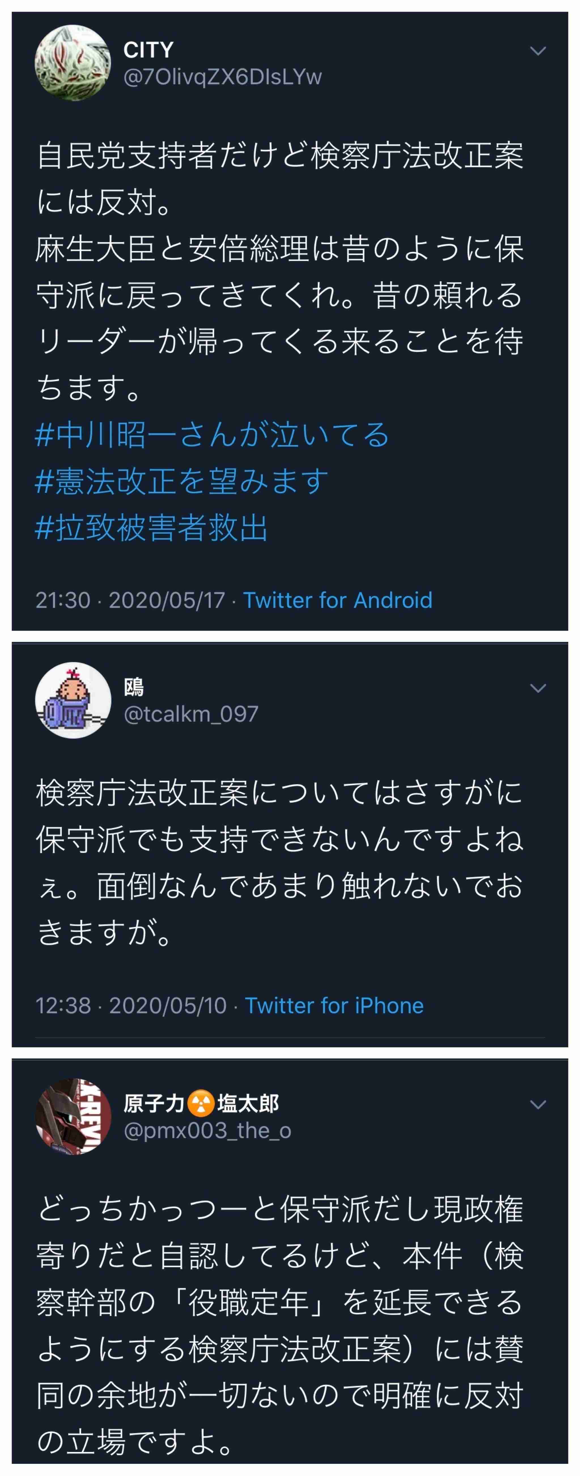Click the Twitter for Android source link
The height and width of the screenshot is (1476, 580).
(x=338, y=600)
